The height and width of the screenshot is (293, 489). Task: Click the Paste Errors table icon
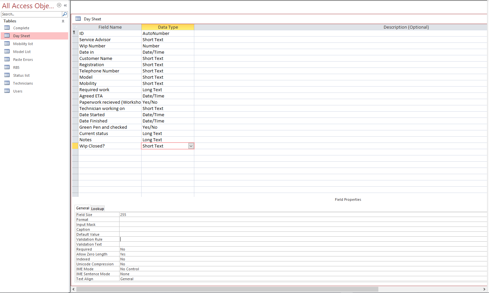point(7,59)
